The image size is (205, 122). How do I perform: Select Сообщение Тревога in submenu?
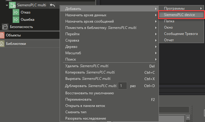[181, 34]
